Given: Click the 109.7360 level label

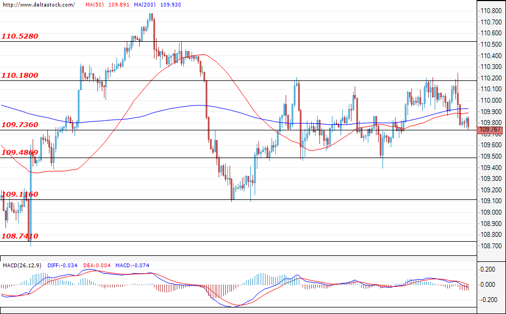Looking at the screenshot, I should (20, 124).
